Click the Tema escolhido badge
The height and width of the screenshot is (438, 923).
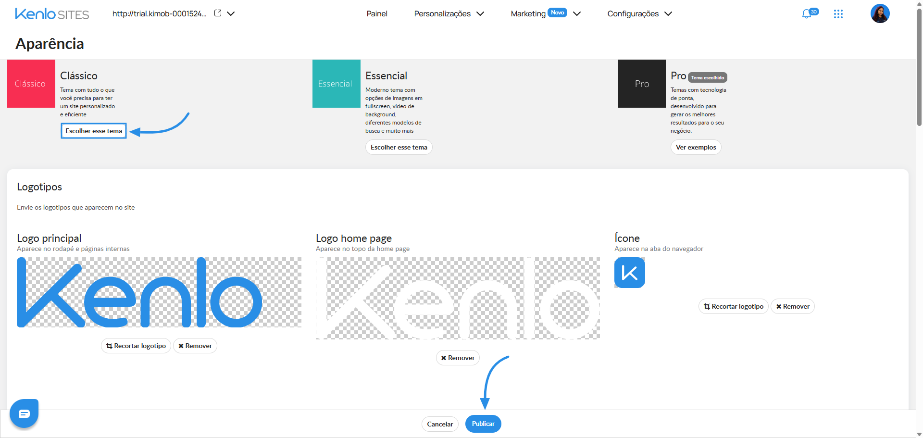coord(708,77)
